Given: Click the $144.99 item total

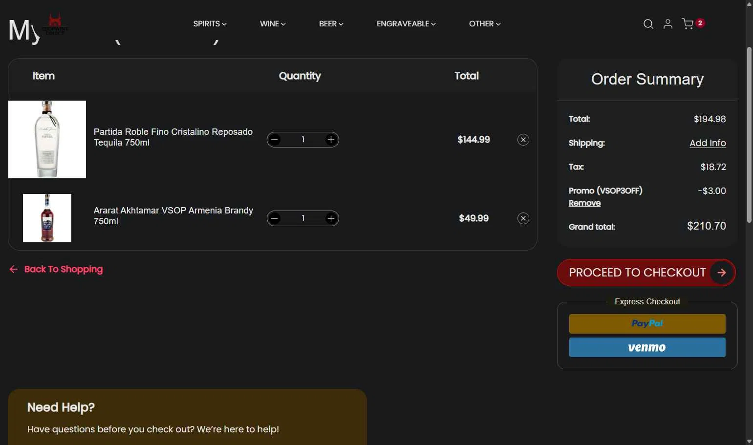Looking at the screenshot, I should click(x=473, y=140).
